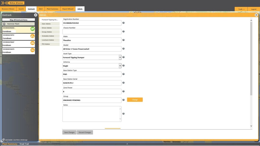Show help for Zone Power
The width and height of the screenshot is (260, 146).
pos(123,91)
